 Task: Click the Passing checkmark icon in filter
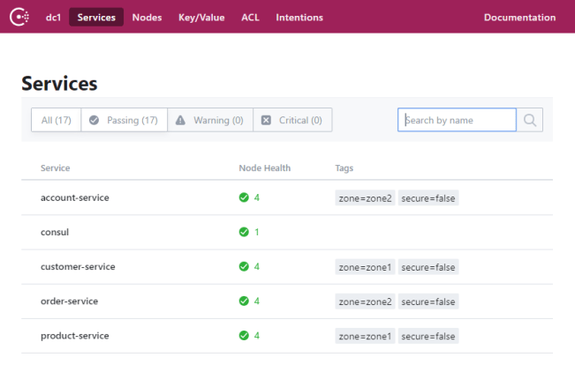[94, 120]
